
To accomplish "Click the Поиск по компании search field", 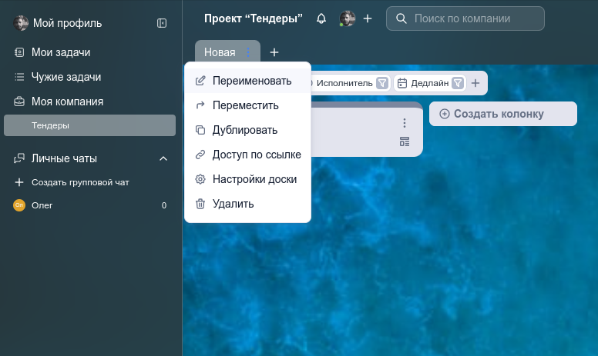I will tap(465, 18).
